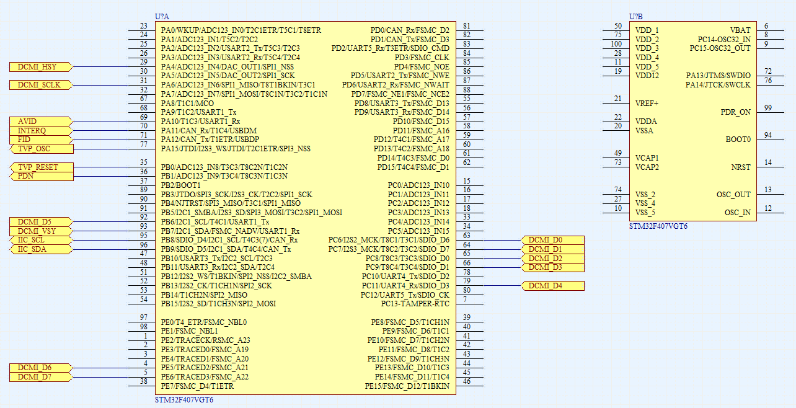Select the PC15-OSC32_OUT pin
The width and height of the screenshot is (796, 408).
[x=720, y=48]
